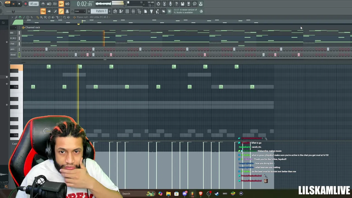Screen dimensions: 352x198
Task: Open the audio editor scissors icon
Action: [x=164, y=4]
